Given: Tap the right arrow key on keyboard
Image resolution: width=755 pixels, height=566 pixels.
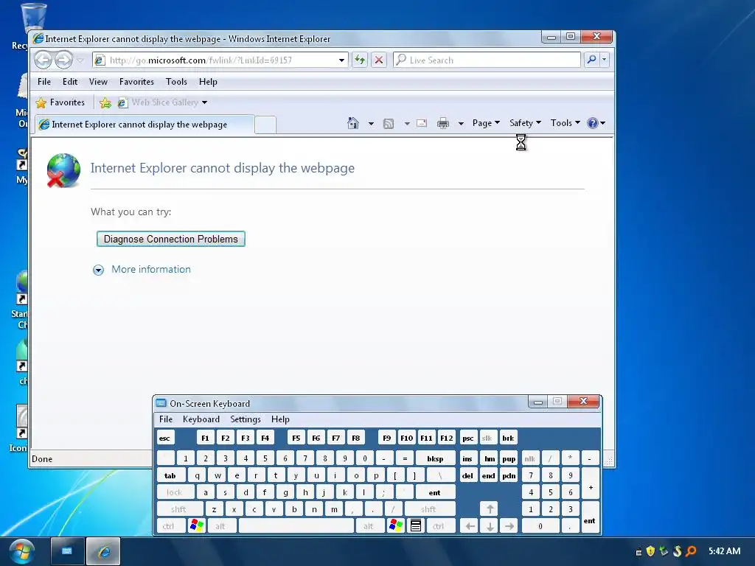Looking at the screenshot, I should click(509, 526).
